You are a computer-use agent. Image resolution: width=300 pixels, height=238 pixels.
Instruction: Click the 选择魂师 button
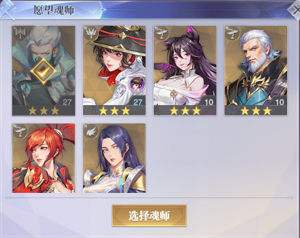click(x=149, y=216)
